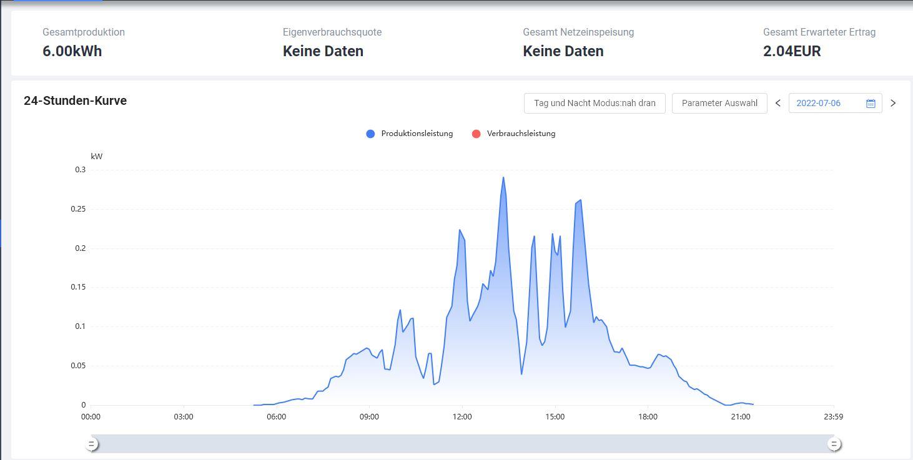The width and height of the screenshot is (913, 460).
Task: Click the 2.04EUR expected yield value
Action: (x=792, y=51)
